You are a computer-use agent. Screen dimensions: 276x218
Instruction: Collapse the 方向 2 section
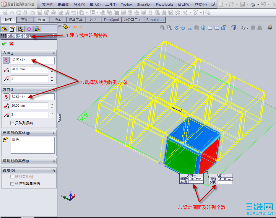click(53, 90)
